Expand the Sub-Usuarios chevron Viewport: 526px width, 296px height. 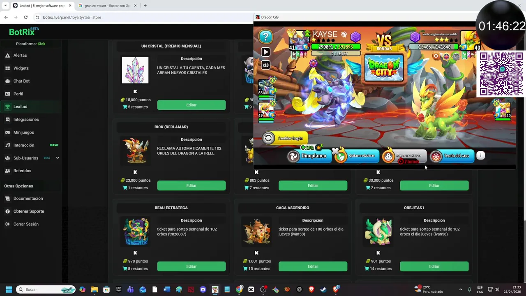tap(58, 158)
